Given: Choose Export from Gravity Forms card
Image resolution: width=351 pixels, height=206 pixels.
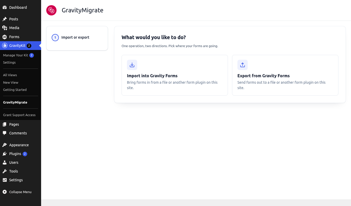Looking at the screenshot, I should [285, 75].
